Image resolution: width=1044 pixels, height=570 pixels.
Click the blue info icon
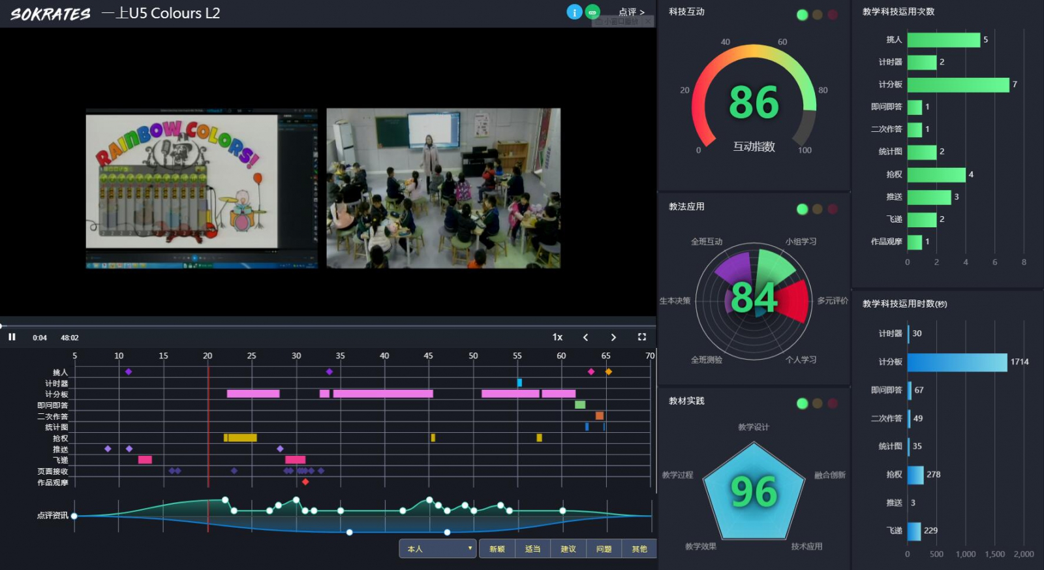tap(574, 12)
